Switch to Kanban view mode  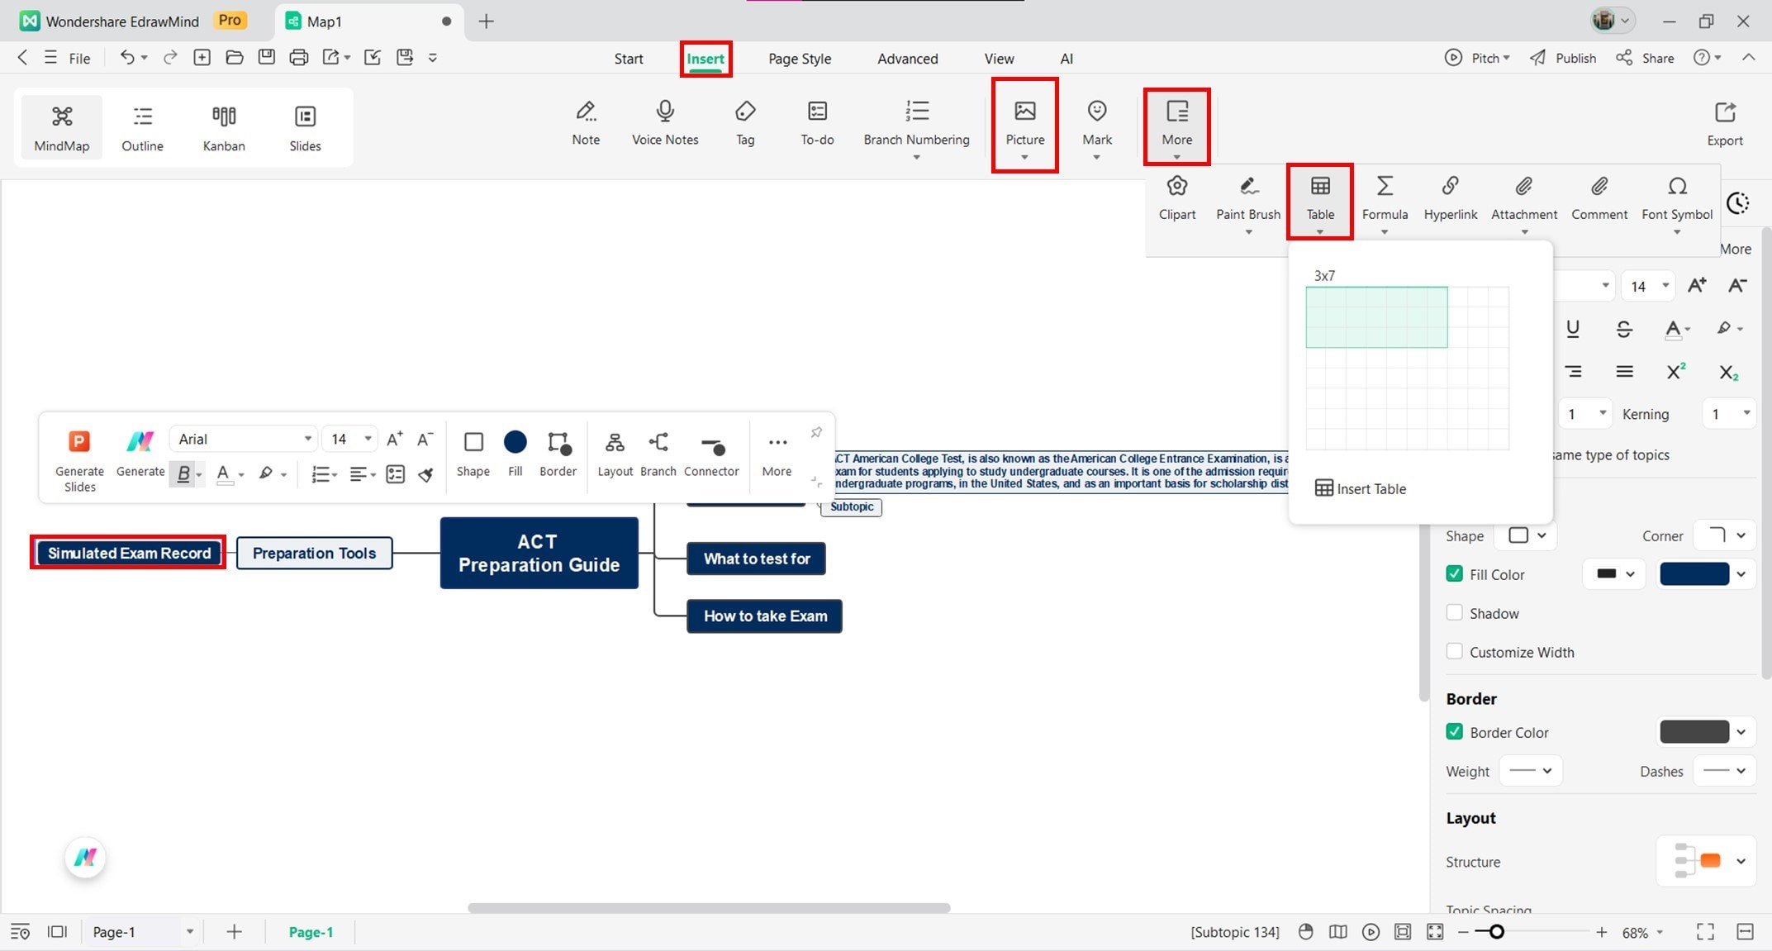click(224, 127)
